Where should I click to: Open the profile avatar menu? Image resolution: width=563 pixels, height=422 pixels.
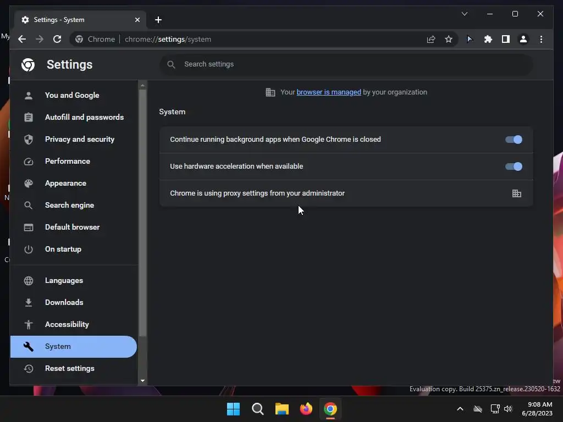coord(523,39)
